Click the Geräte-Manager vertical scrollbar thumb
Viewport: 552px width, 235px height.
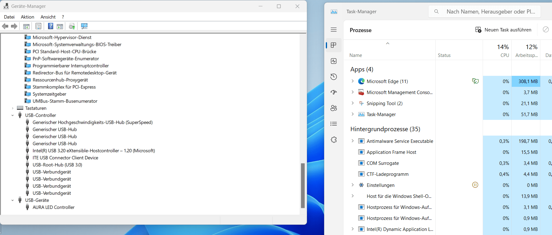click(x=303, y=186)
